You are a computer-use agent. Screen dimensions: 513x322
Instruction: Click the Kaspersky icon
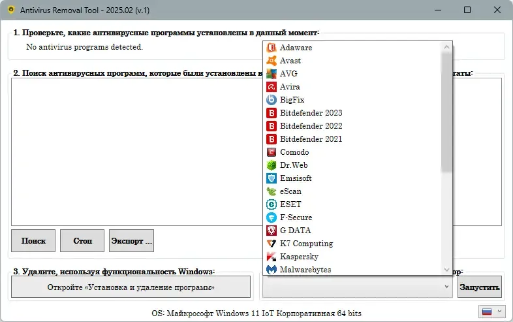[x=272, y=257]
